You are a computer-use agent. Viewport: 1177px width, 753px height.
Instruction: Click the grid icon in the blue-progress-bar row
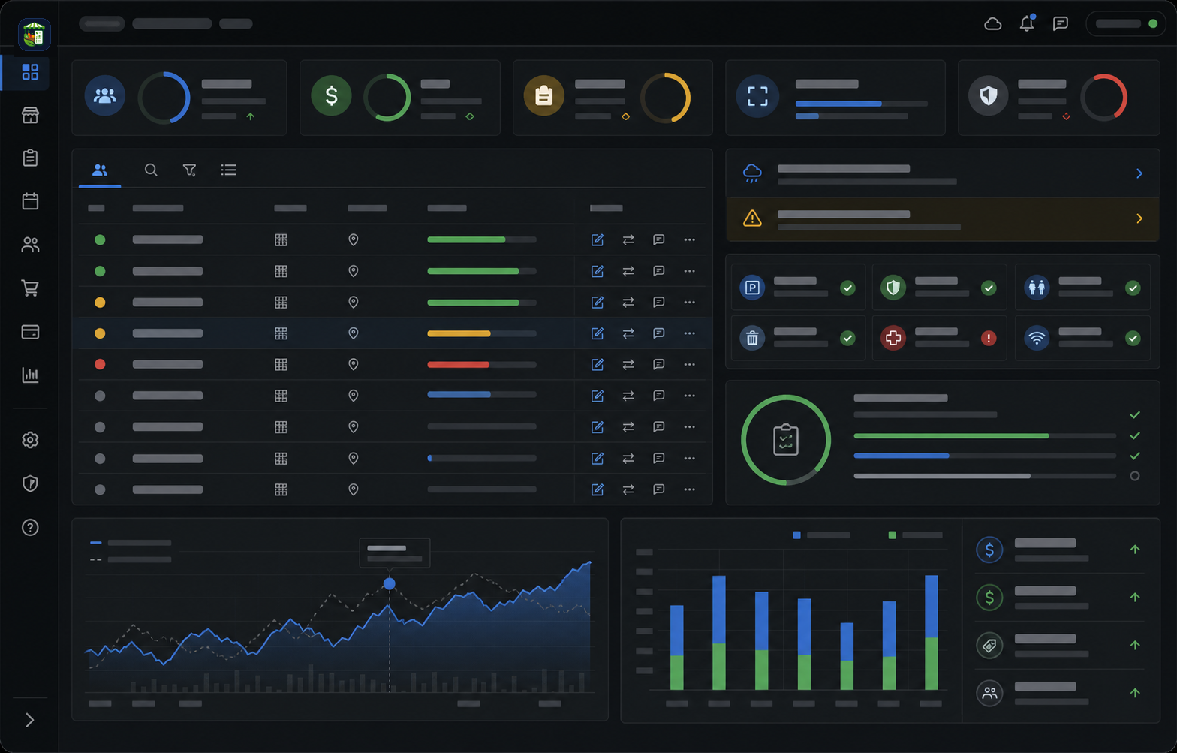(281, 396)
